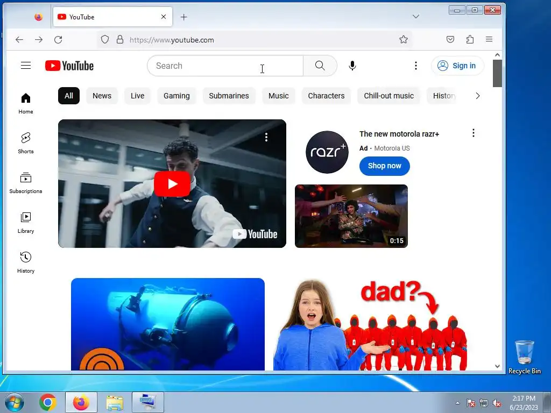Click the razr+ round logo
The width and height of the screenshot is (551, 413).
pos(327,152)
